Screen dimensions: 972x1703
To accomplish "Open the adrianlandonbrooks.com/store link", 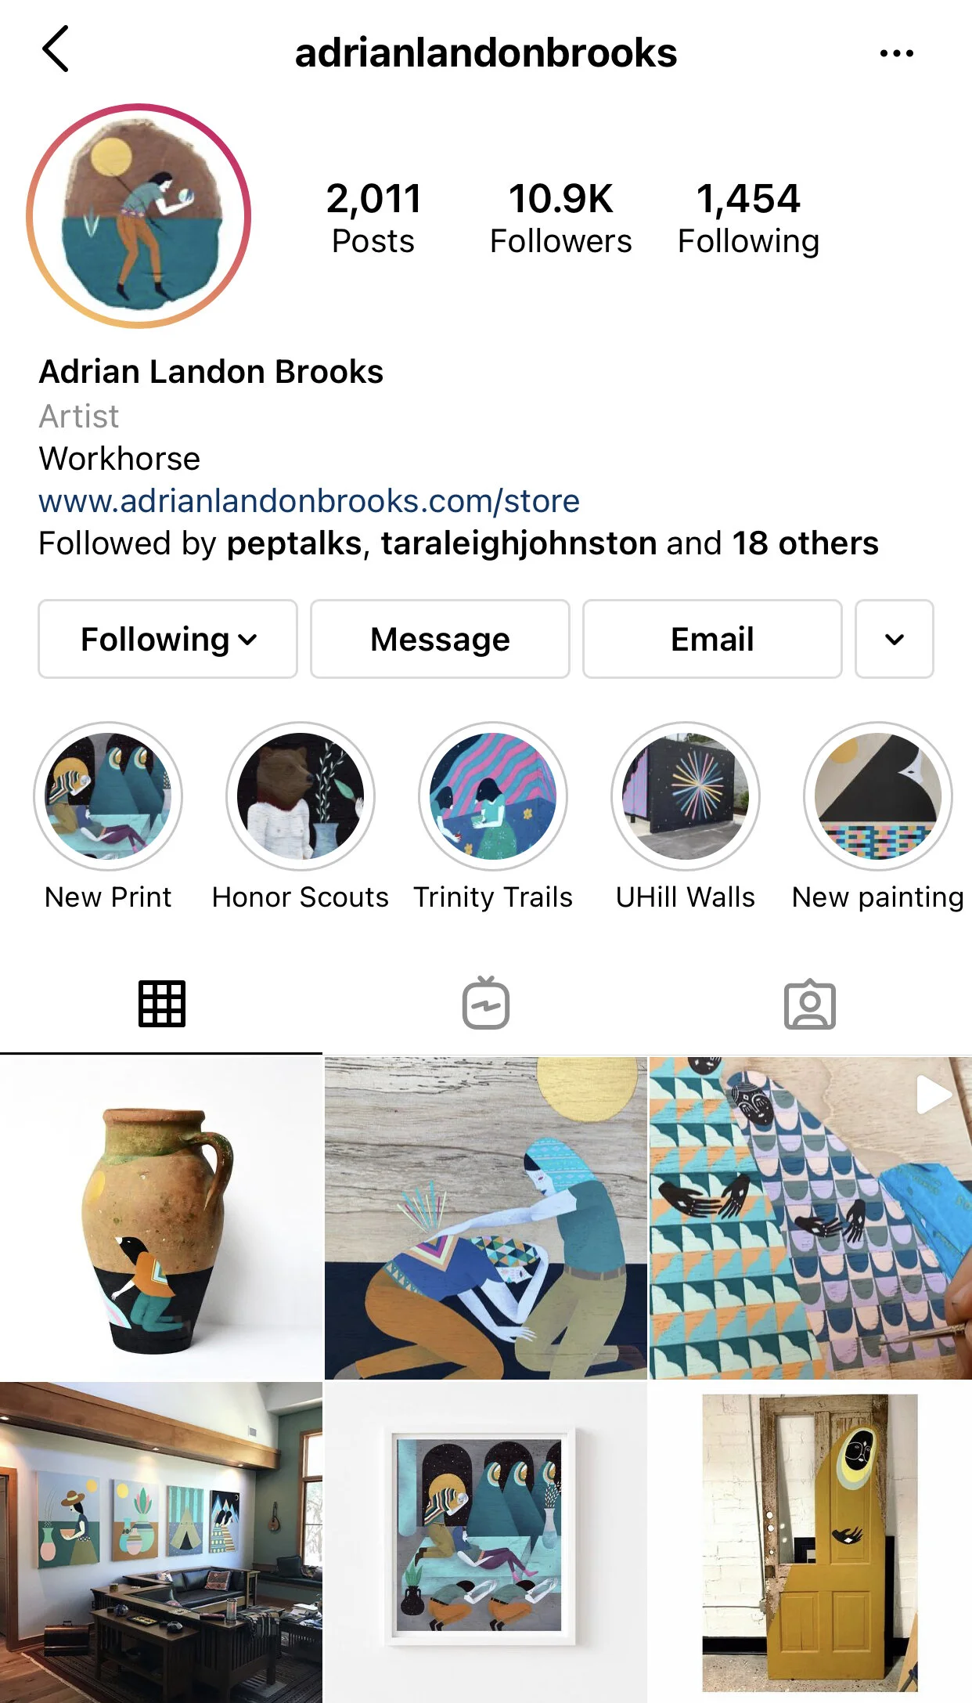I will 309,501.
